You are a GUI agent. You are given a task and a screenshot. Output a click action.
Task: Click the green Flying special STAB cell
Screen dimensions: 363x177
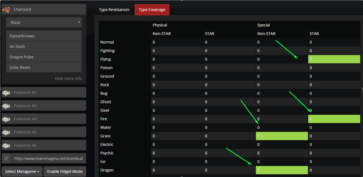click(334, 59)
